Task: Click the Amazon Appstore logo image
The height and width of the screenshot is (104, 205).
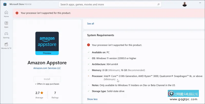Action: [47, 43]
